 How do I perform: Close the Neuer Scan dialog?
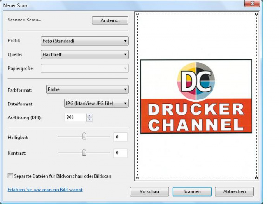pos(252,4)
